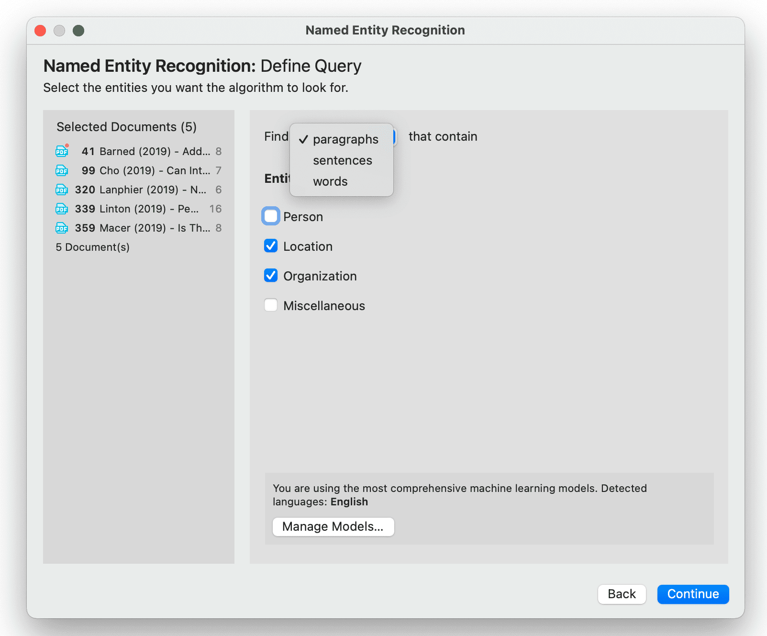The image size is (767, 636).
Task: Choose words in the Find dropdown menu
Action: 341,181
